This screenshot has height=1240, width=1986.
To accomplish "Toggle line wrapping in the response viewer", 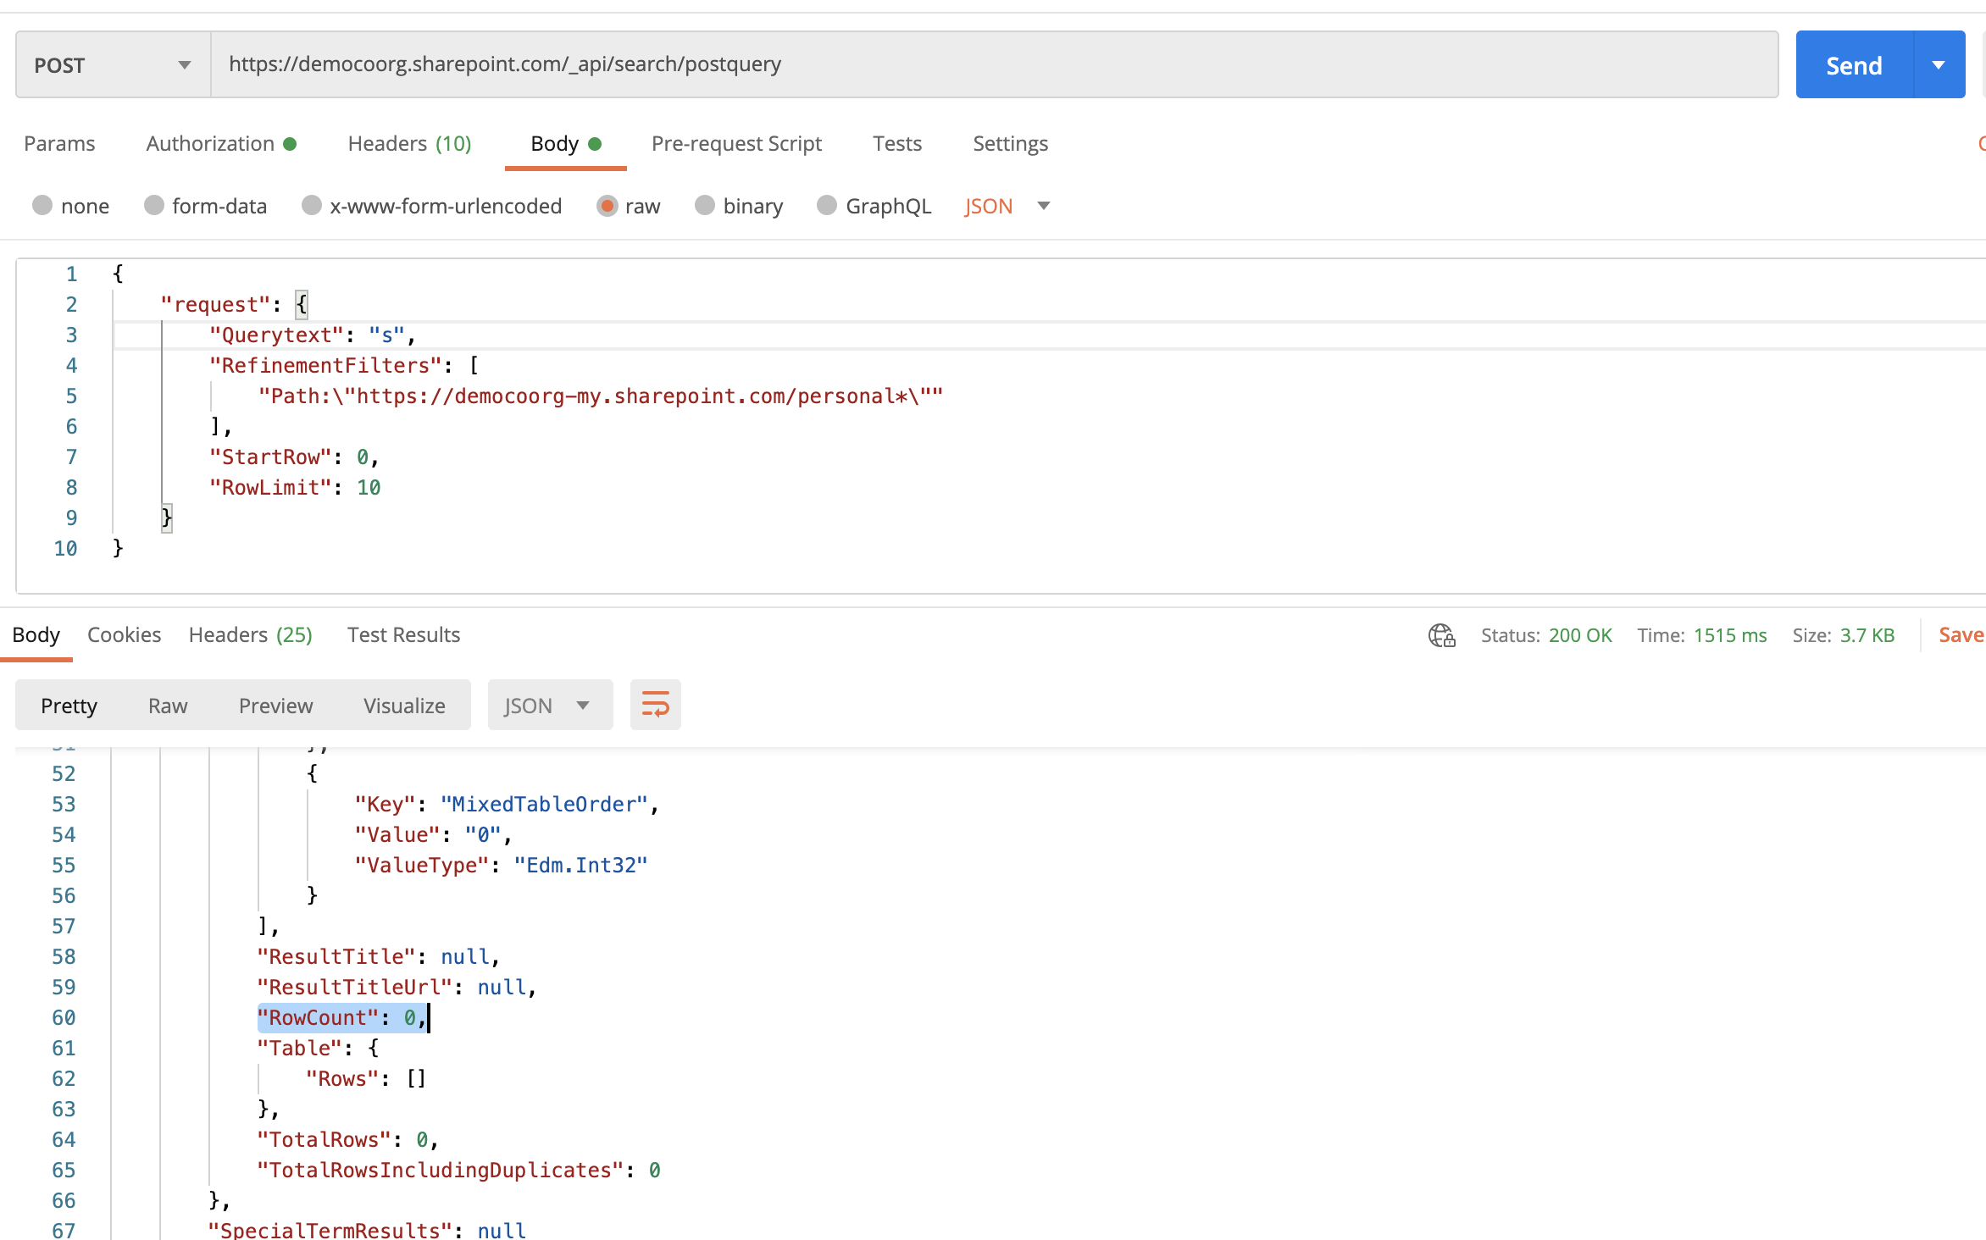I will point(655,704).
